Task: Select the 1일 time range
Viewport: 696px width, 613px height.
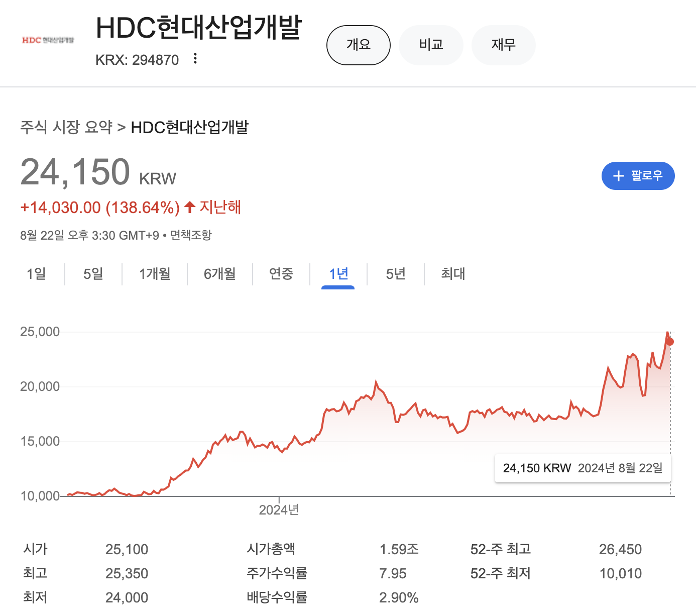Action: click(x=36, y=274)
